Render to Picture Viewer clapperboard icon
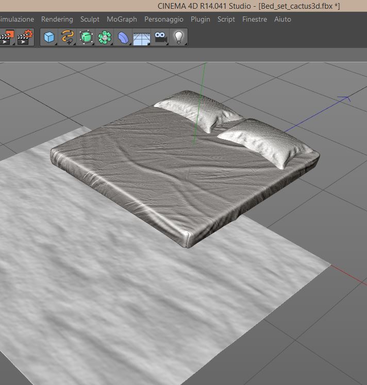The width and height of the screenshot is (367, 385). [x=7, y=38]
